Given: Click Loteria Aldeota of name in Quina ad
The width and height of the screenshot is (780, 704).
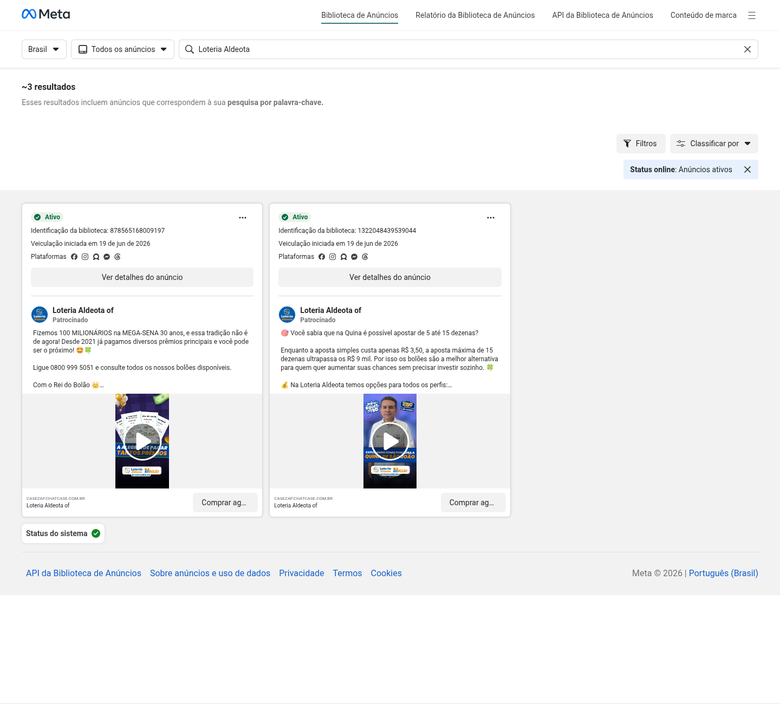Looking at the screenshot, I should pos(330,310).
